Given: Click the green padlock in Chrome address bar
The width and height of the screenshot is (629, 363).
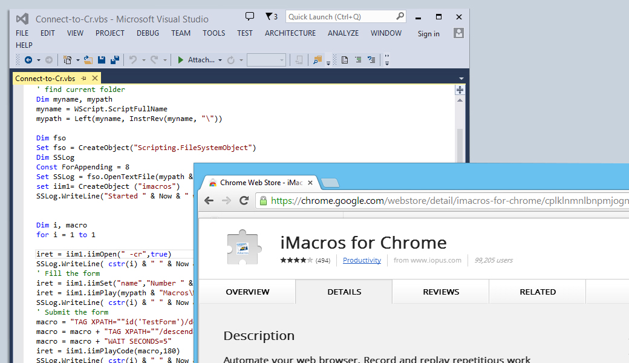Looking at the screenshot, I should (x=263, y=200).
